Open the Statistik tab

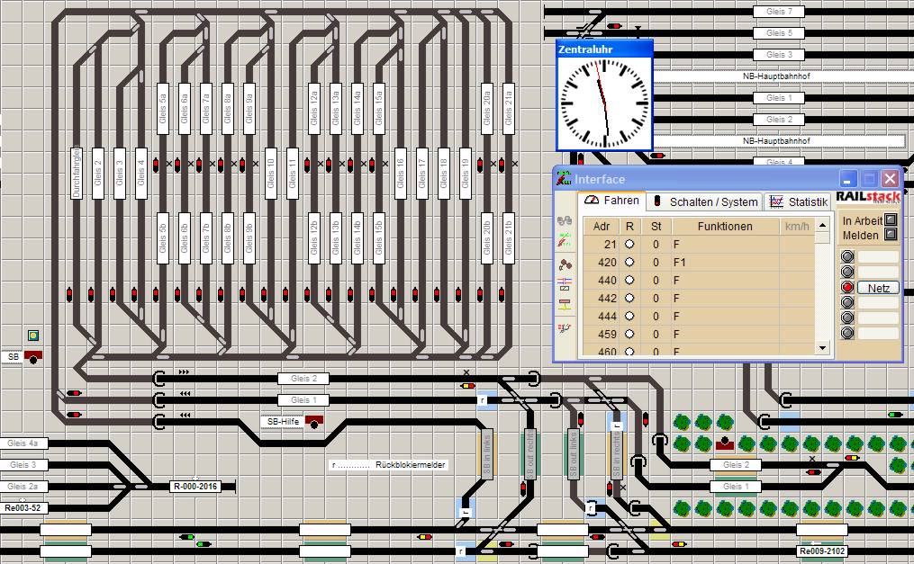coord(797,202)
